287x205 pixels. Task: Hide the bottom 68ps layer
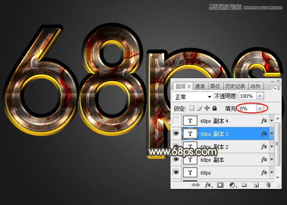[176, 172]
